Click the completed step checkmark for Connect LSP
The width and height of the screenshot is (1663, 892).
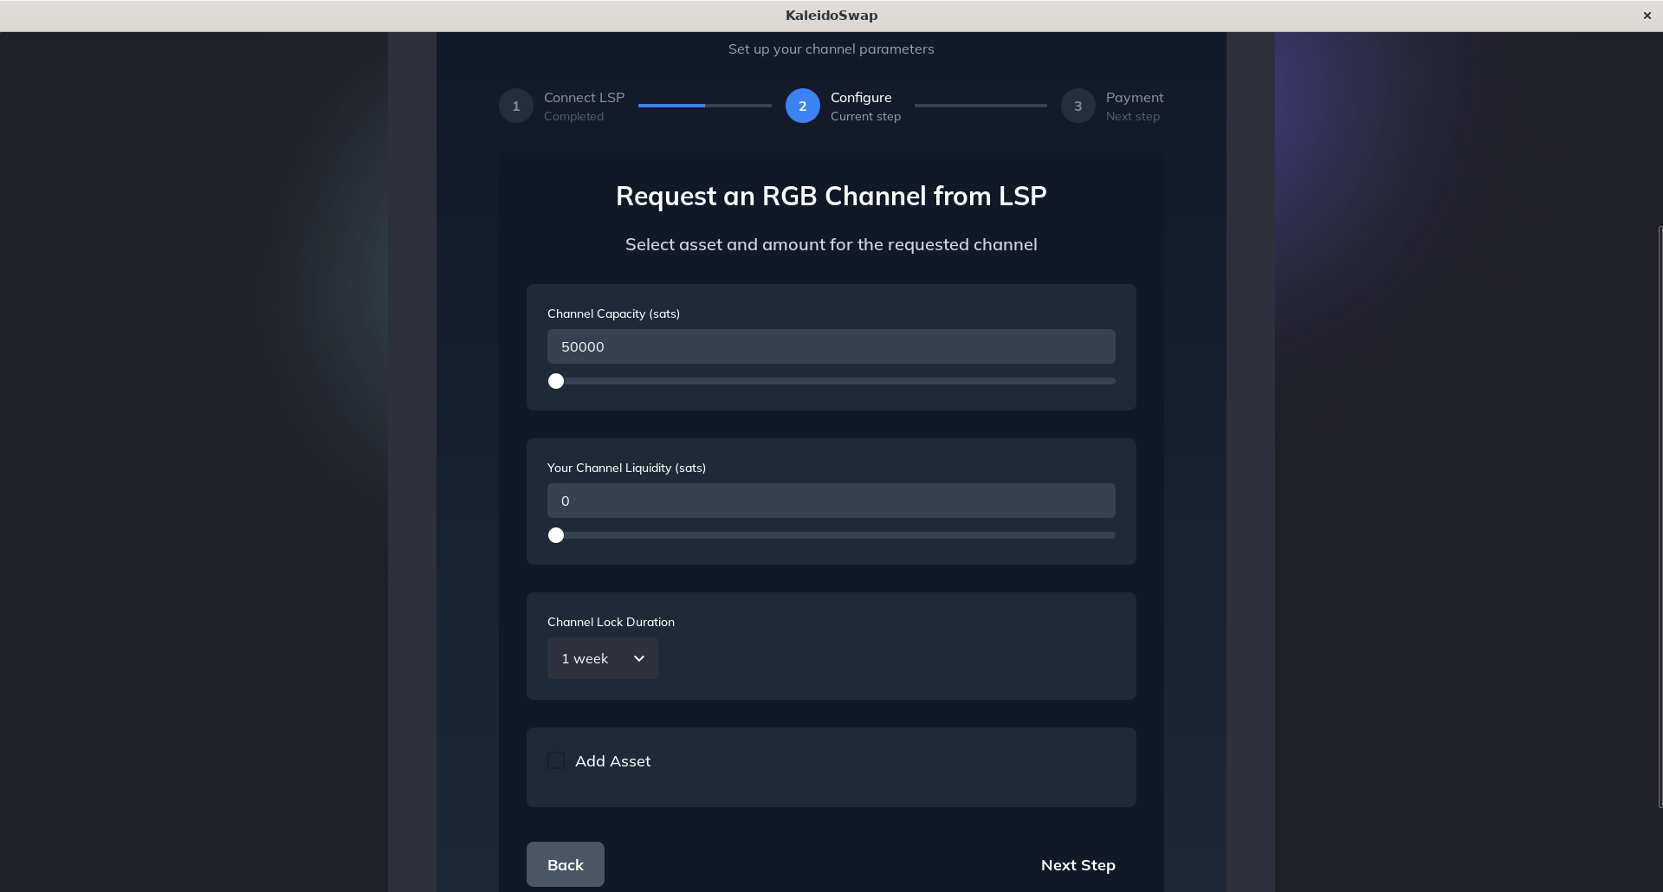pyautogui.click(x=516, y=106)
